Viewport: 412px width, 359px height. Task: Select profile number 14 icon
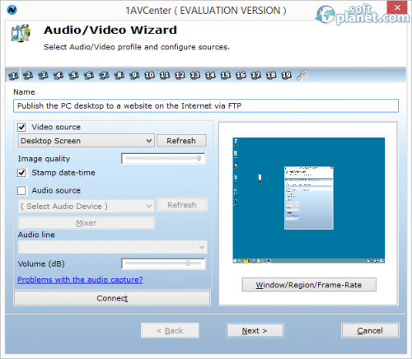(x=210, y=75)
